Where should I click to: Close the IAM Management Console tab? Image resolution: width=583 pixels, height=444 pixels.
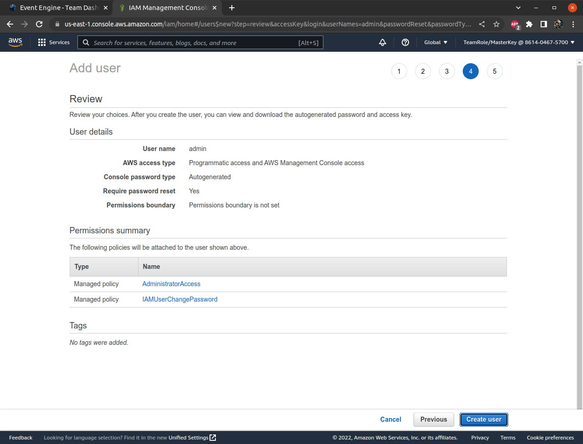coord(215,8)
